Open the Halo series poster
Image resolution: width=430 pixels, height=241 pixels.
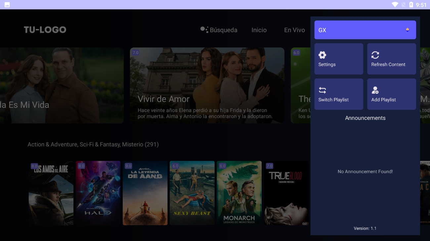[98, 193]
